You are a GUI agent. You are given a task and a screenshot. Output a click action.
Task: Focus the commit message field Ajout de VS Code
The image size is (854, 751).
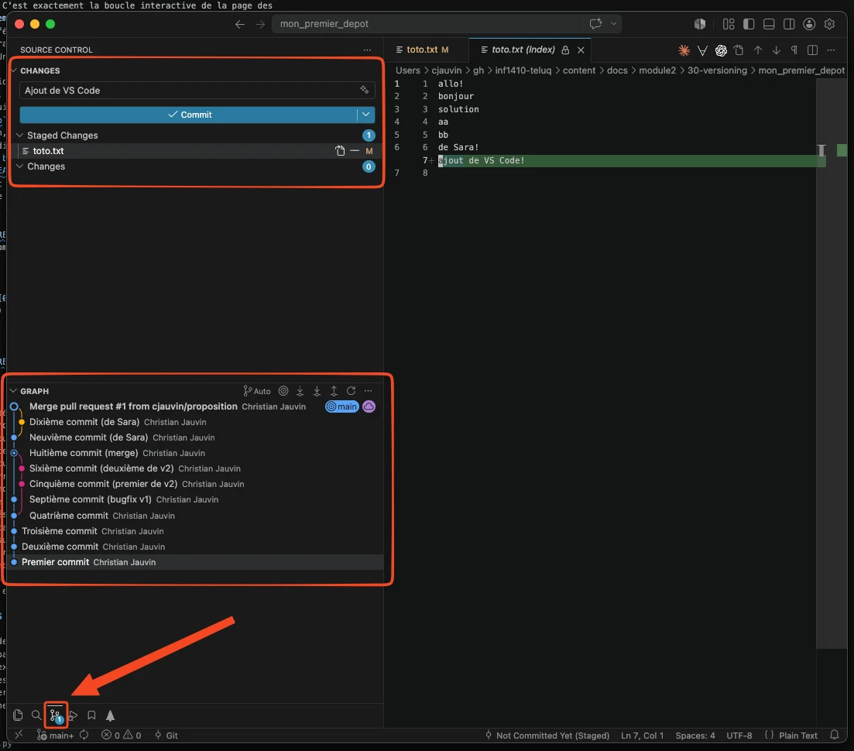(189, 91)
